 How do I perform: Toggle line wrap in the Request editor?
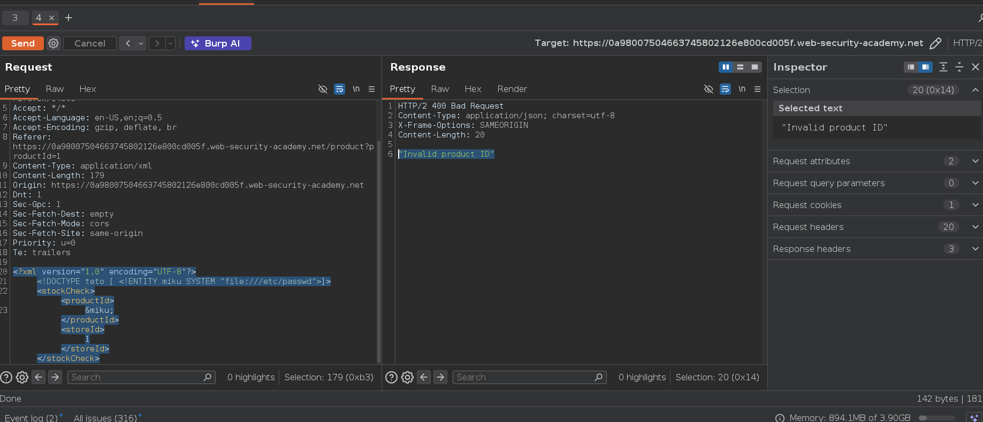pos(339,89)
